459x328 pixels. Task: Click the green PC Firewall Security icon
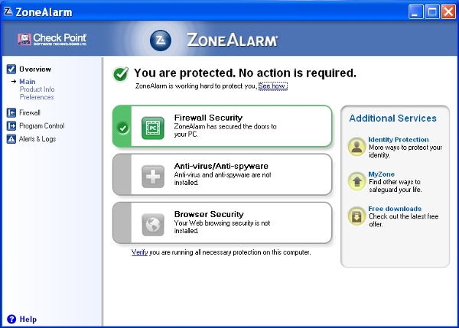pyautogui.click(x=153, y=128)
